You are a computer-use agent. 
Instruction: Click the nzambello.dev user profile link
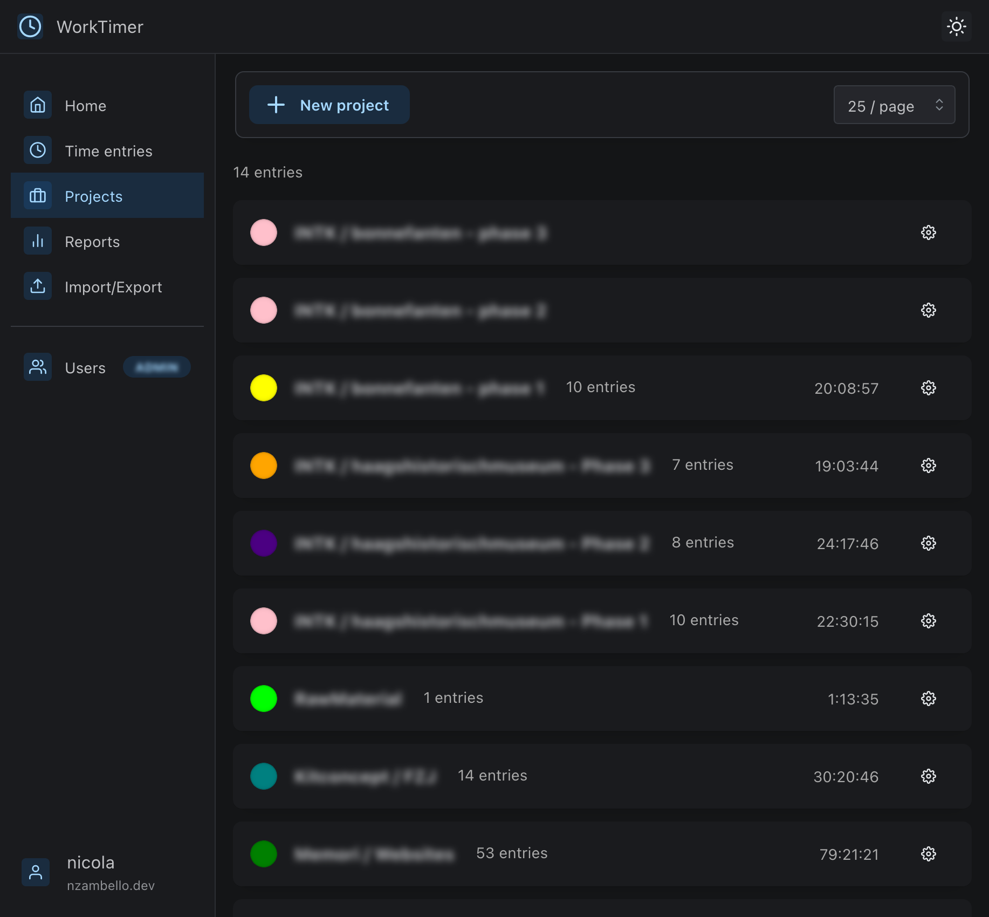(x=111, y=885)
